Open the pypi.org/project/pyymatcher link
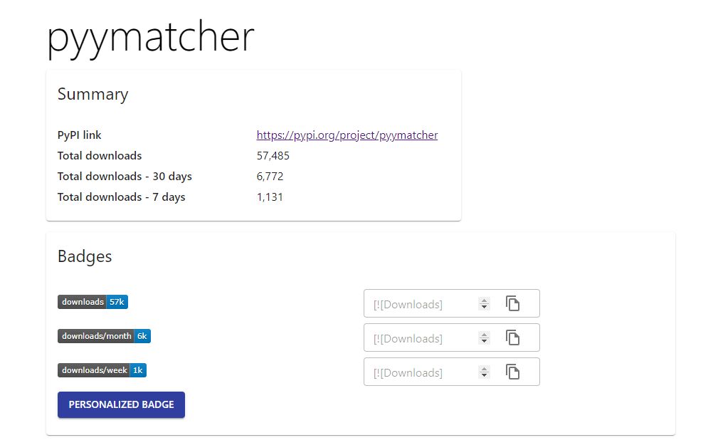This screenshot has width=718, height=445. (347, 135)
